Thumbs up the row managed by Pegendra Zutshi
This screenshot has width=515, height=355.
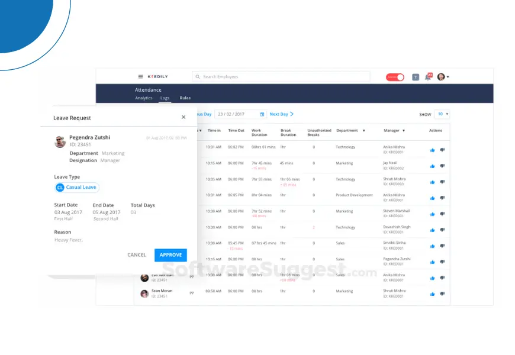coord(432,262)
